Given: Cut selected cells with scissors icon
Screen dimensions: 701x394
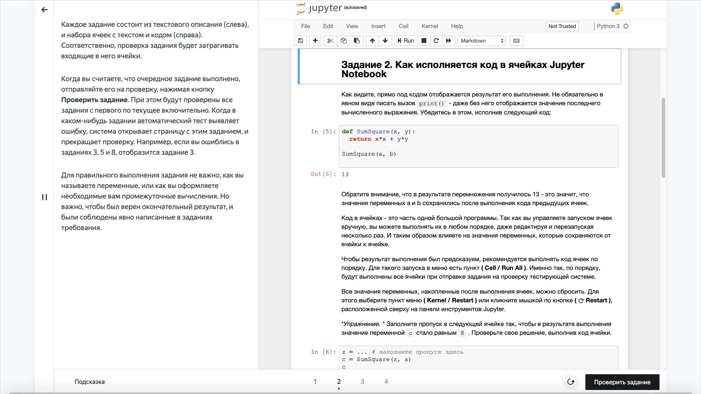Looking at the screenshot, I should click(330, 41).
